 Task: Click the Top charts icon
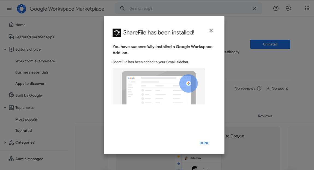[x=11, y=107]
